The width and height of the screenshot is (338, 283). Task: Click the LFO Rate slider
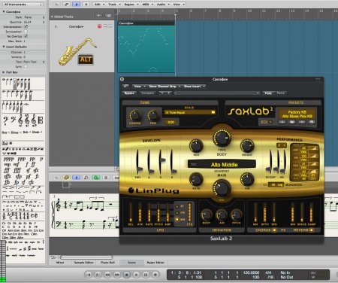(149, 213)
